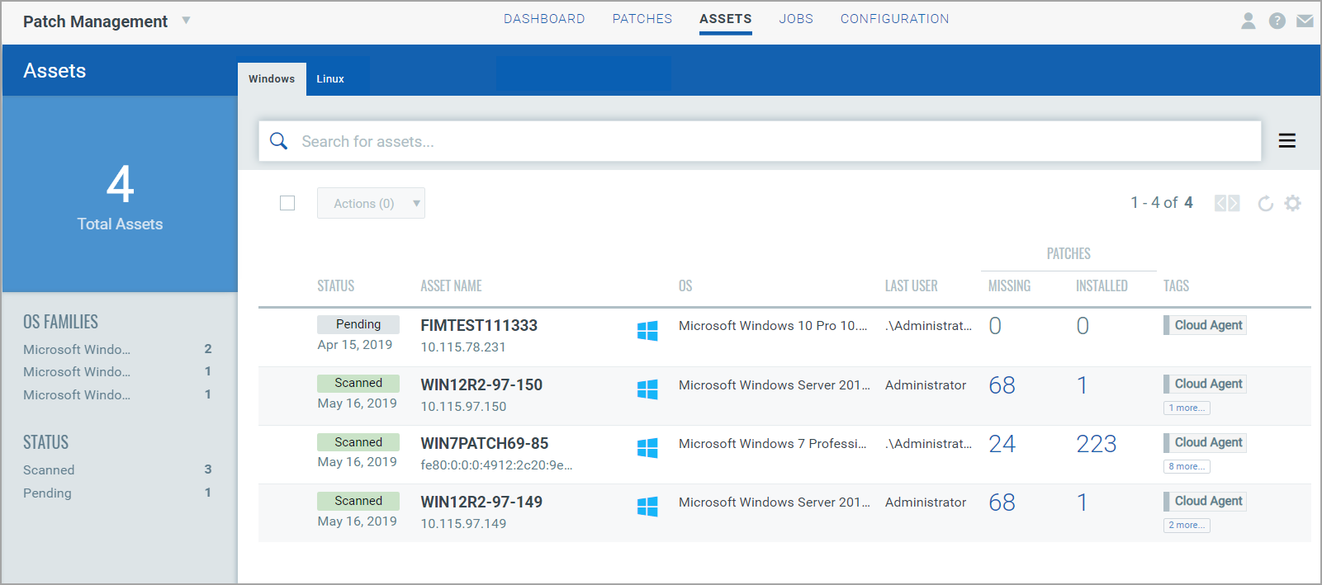
Task: Open the Actions (0) dropdown
Action: click(x=371, y=203)
